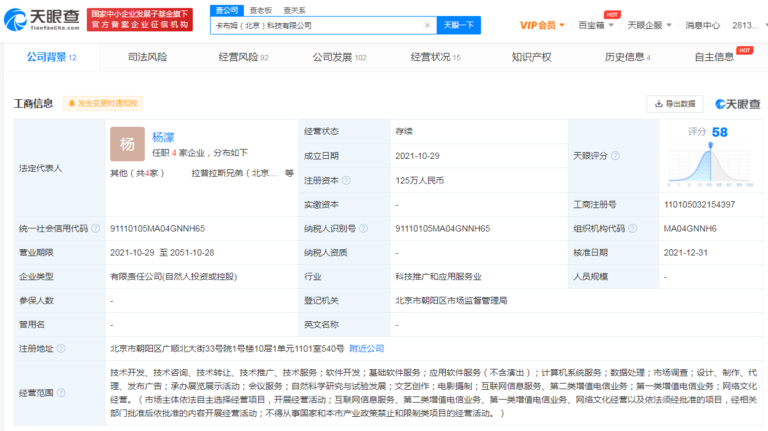The height and width of the screenshot is (431, 768).
Task: Clear the search box with the X icon
Action: [427, 25]
